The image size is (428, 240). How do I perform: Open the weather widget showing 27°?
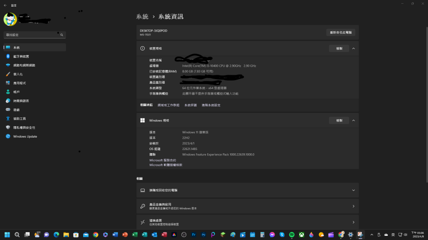37,235
